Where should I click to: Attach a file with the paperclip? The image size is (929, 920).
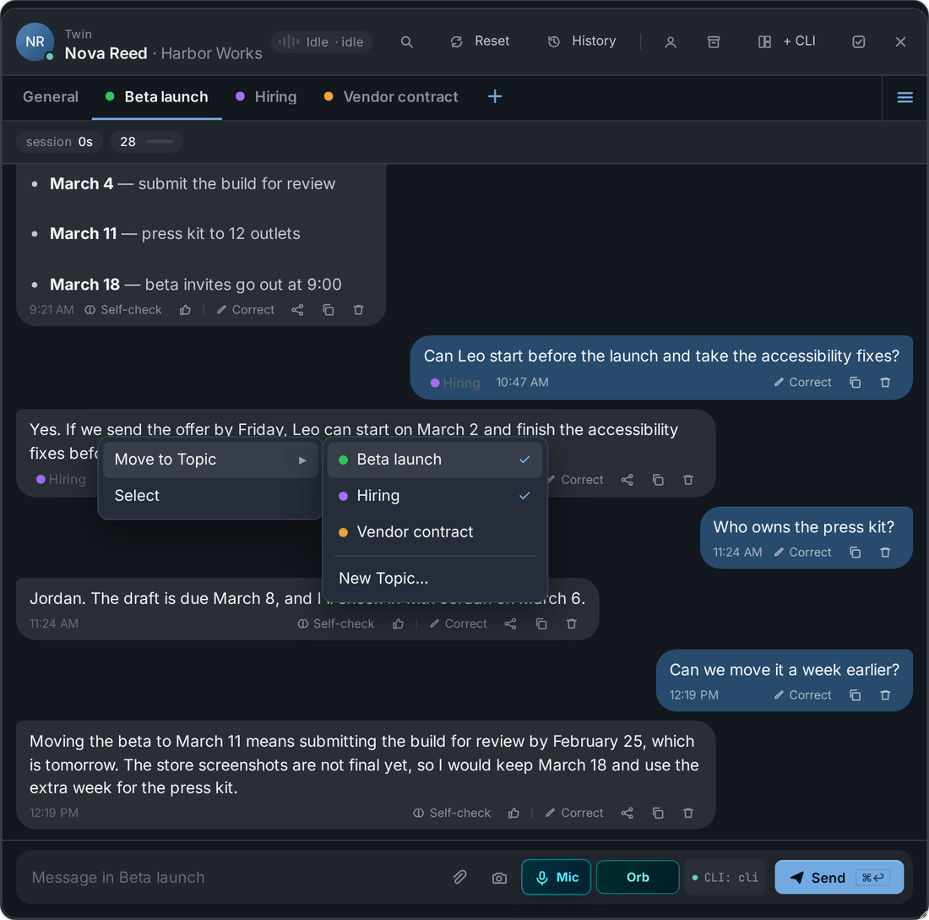(459, 878)
